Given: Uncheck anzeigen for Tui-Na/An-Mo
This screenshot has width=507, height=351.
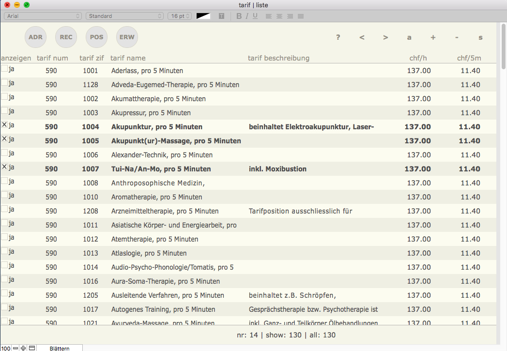Looking at the screenshot, I should [x=4, y=167].
